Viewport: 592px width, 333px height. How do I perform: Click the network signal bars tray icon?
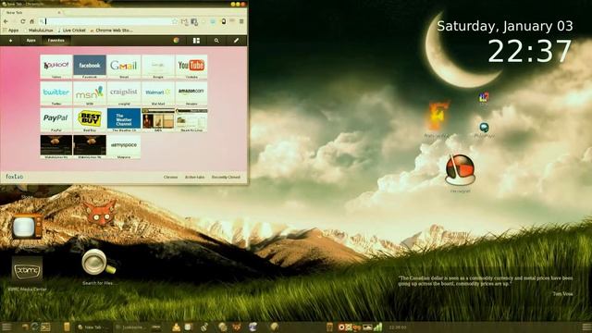[x=378, y=327]
